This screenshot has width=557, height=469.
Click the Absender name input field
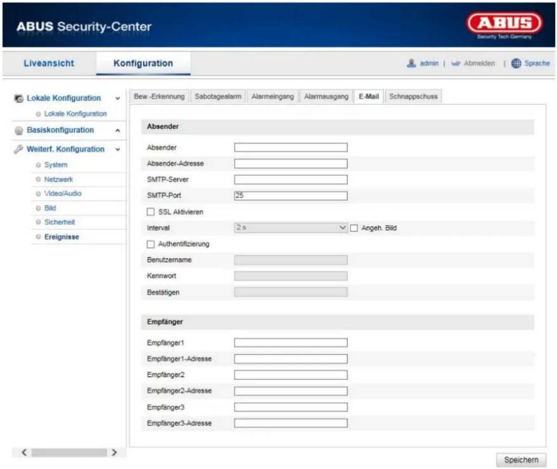[x=290, y=148]
